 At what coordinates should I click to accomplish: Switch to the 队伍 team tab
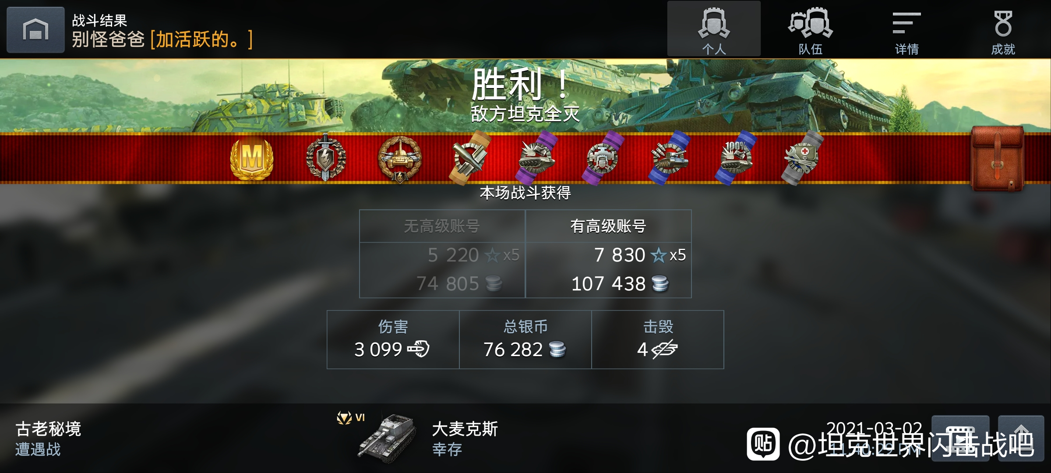tap(810, 29)
